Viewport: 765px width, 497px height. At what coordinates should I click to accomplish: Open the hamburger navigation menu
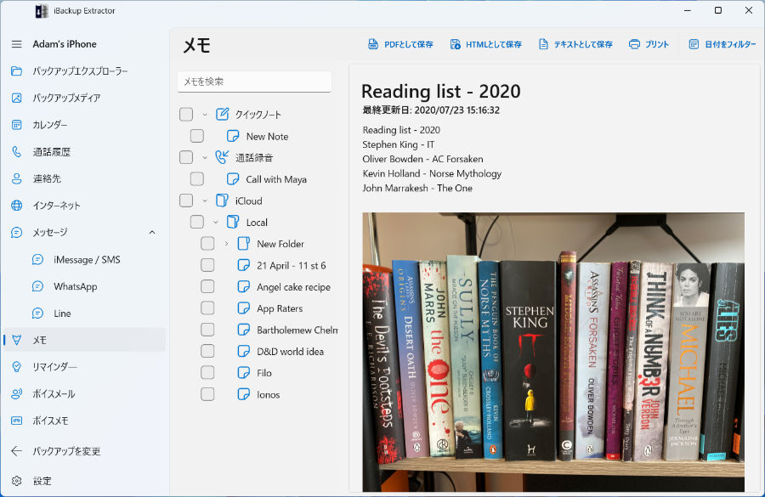[17, 44]
